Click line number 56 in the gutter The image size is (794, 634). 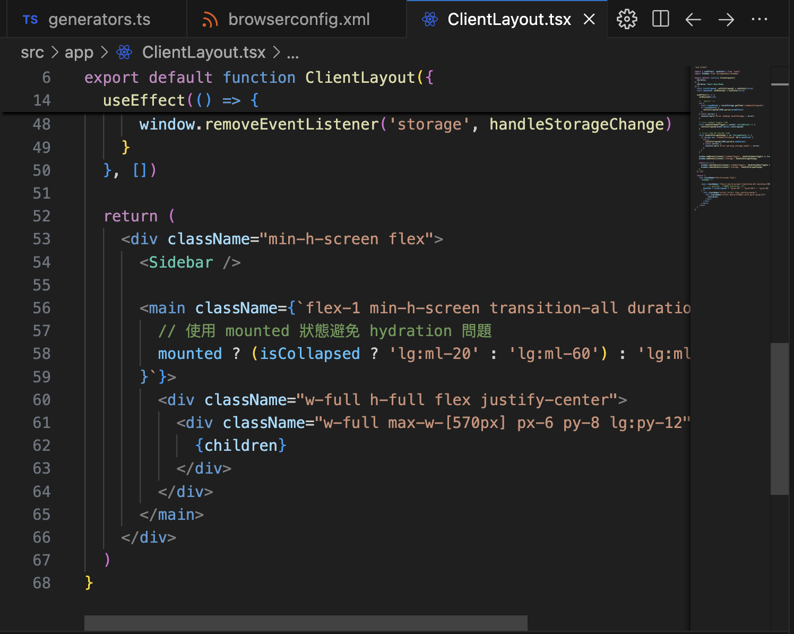click(41, 308)
